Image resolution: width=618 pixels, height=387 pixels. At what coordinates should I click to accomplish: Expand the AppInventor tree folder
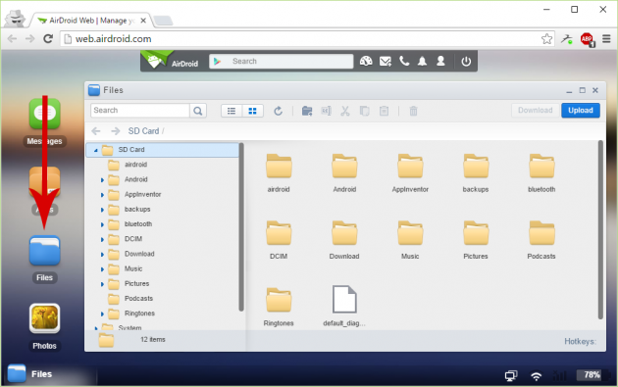(x=102, y=195)
